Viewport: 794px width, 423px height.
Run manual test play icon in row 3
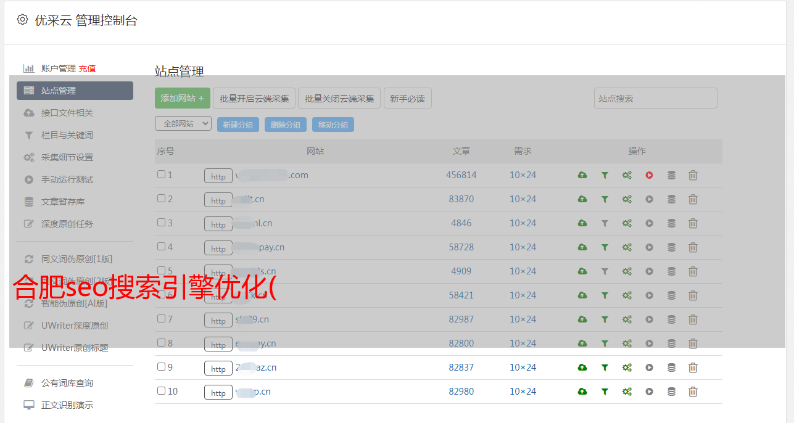[x=649, y=223]
